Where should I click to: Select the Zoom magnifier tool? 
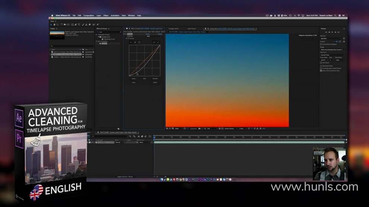click(x=58, y=25)
